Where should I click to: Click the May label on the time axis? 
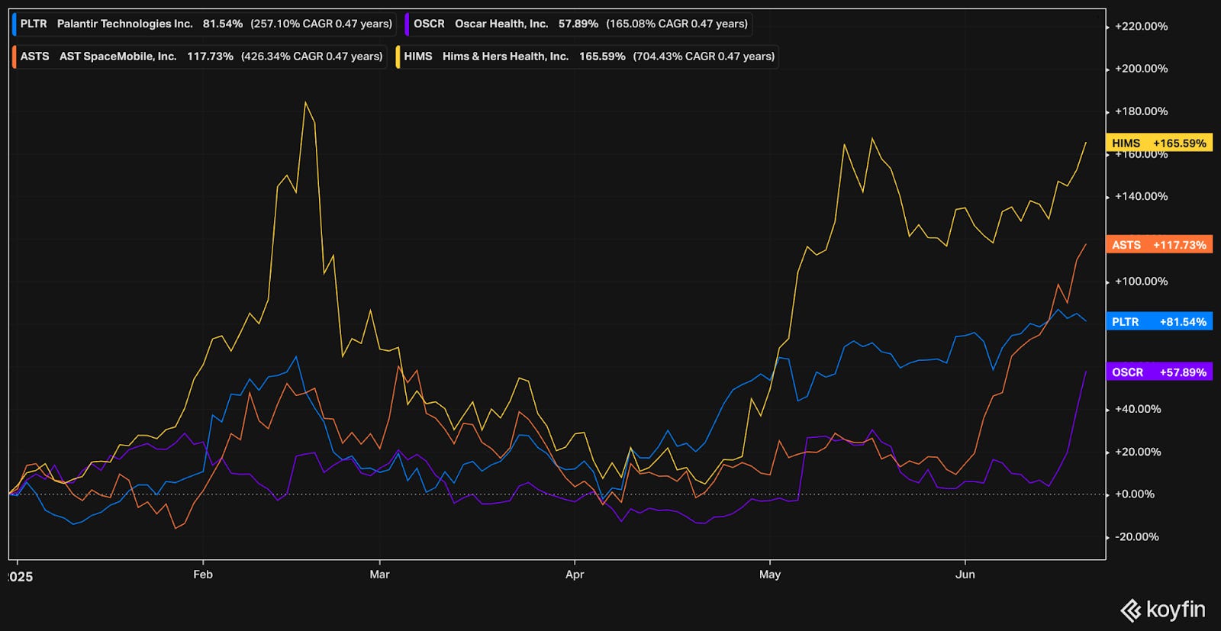tap(770, 575)
